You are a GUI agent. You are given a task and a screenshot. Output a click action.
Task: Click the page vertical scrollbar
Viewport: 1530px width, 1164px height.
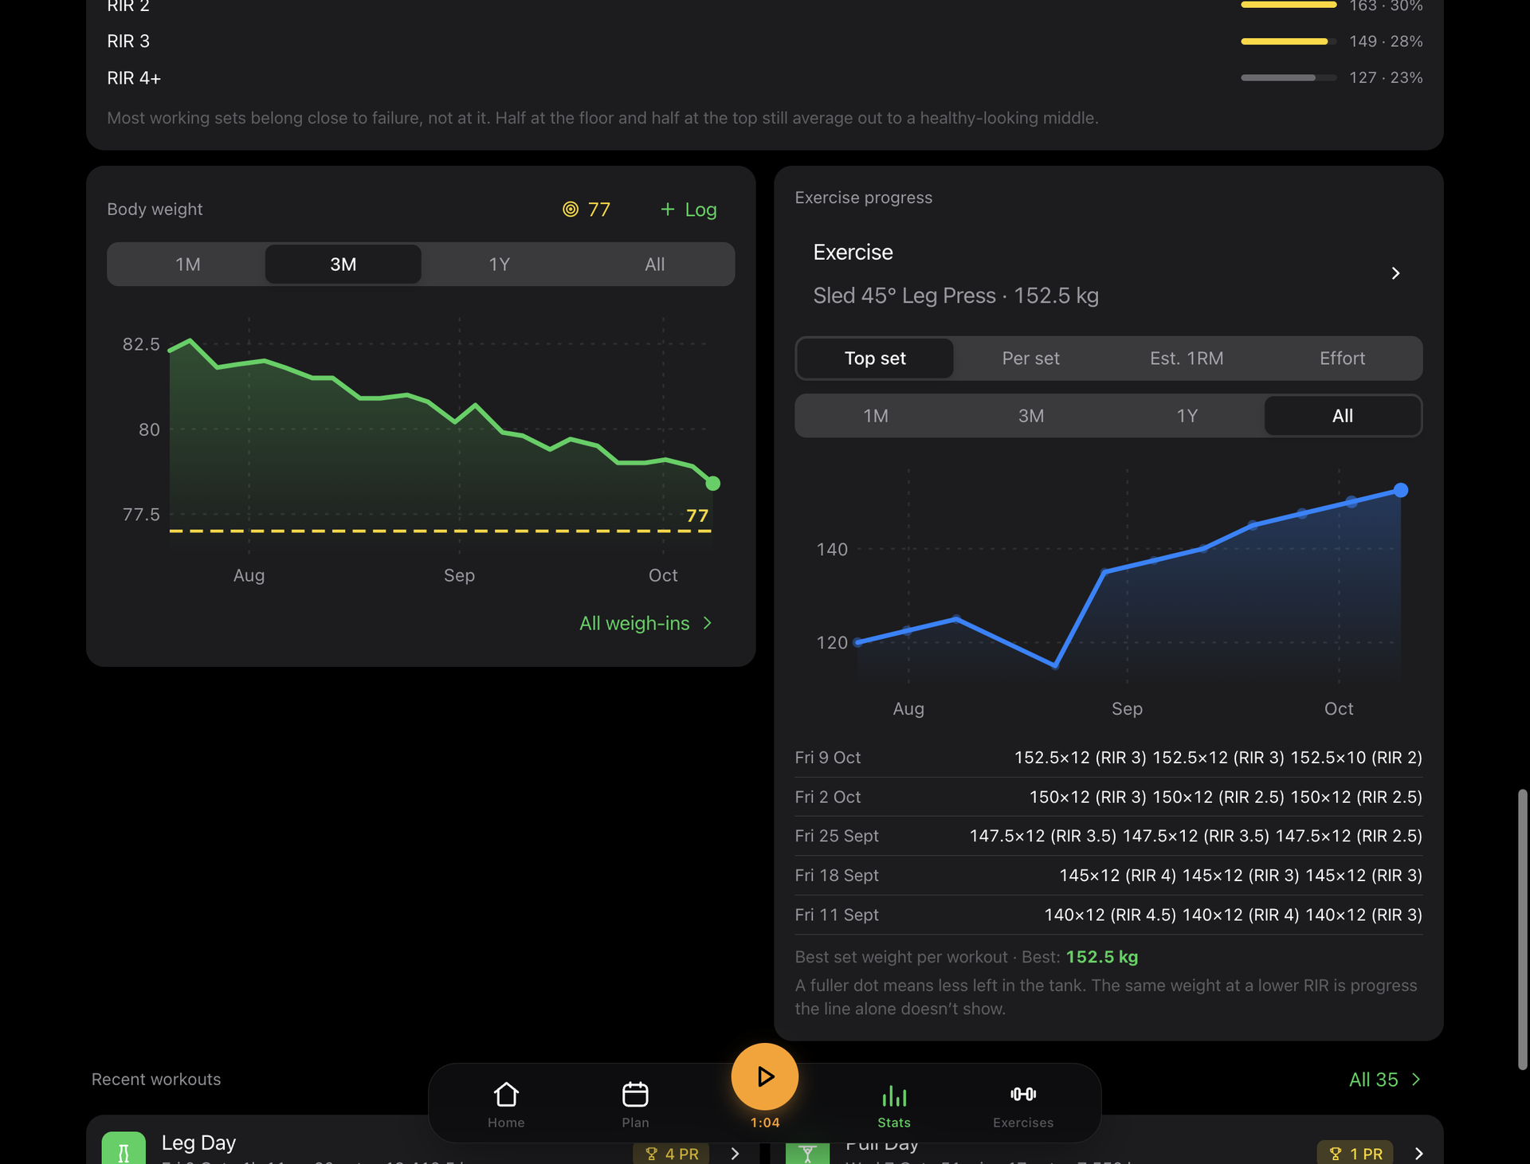[x=1522, y=929]
